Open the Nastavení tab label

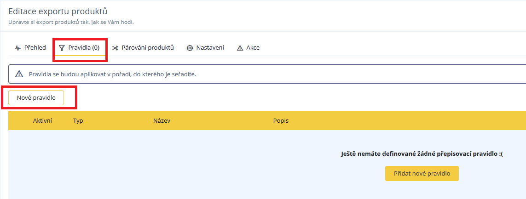pyautogui.click(x=210, y=47)
